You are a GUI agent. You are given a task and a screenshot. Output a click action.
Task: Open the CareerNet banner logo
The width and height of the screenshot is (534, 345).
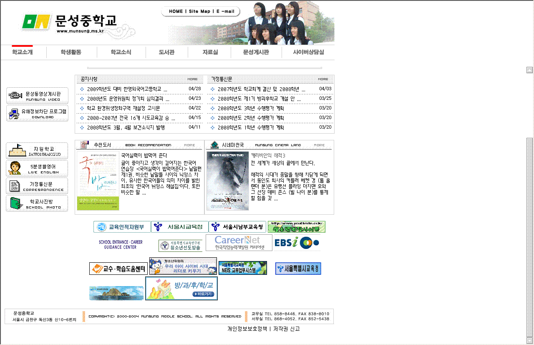(239, 243)
